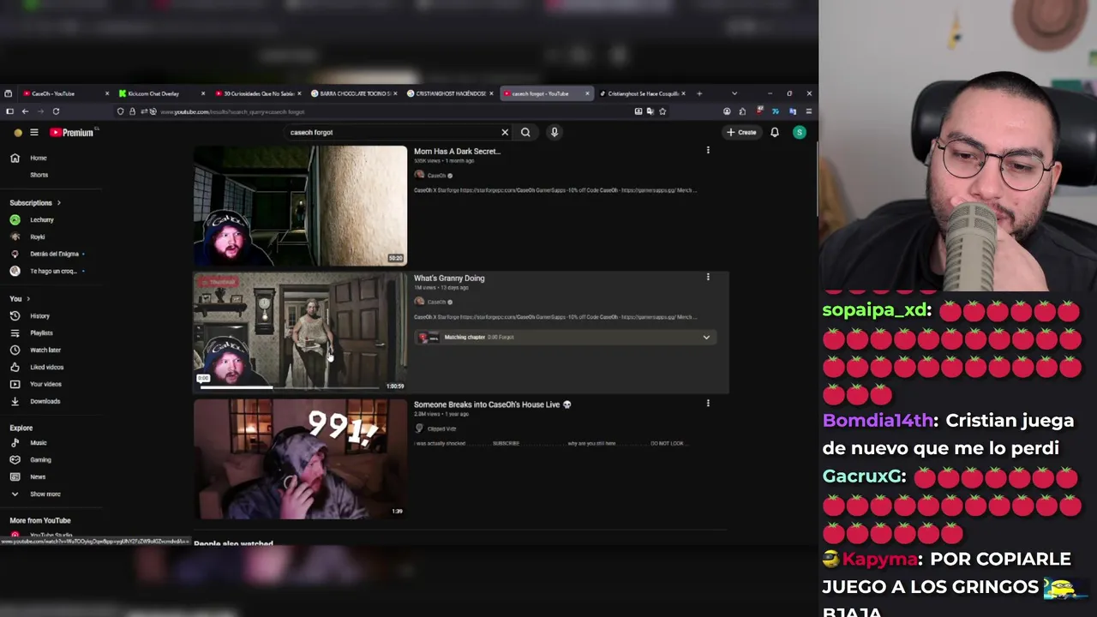The width and height of the screenshot is (1097, 617).
Task: Open the list all tabs dropdown arrow
Action: 734,93
